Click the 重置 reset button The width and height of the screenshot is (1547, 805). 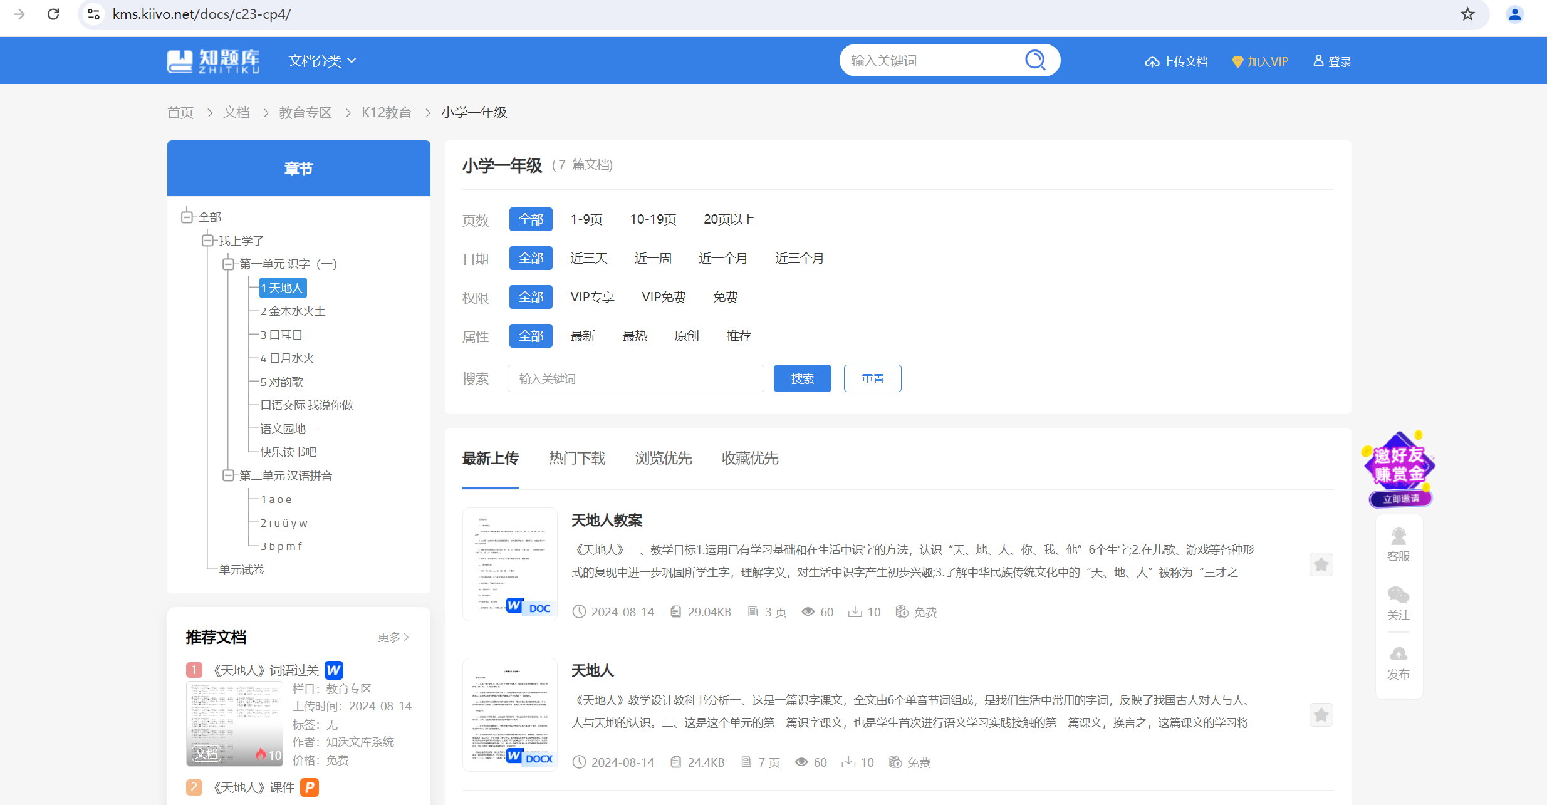[x=873, y=378]
